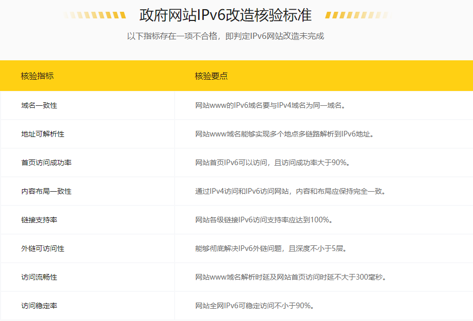Select the 域名一致性 row label
The height and width of the screenshot is (321, 473).
click(x=39, y=105)
